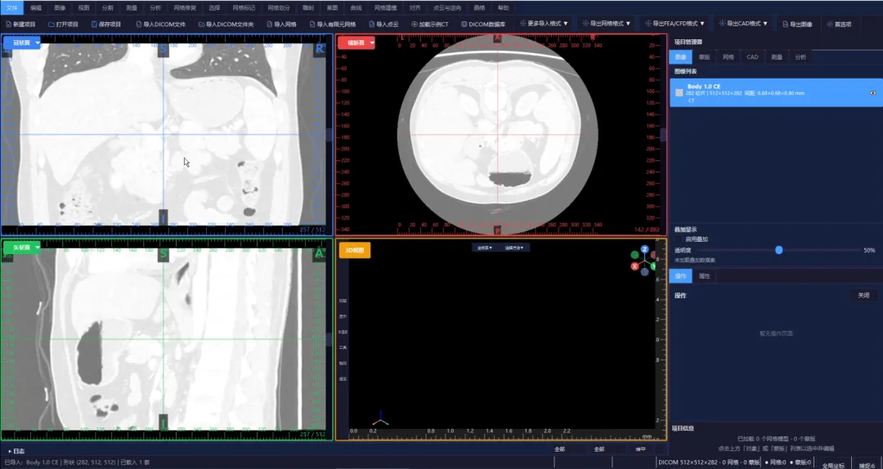Open the 文件 menu
The image size is (883, 469).
point(11,8)
